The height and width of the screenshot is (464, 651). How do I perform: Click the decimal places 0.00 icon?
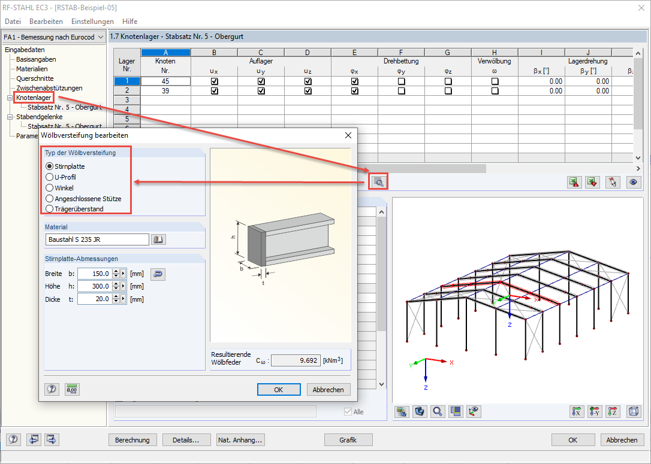coord(72,389)
